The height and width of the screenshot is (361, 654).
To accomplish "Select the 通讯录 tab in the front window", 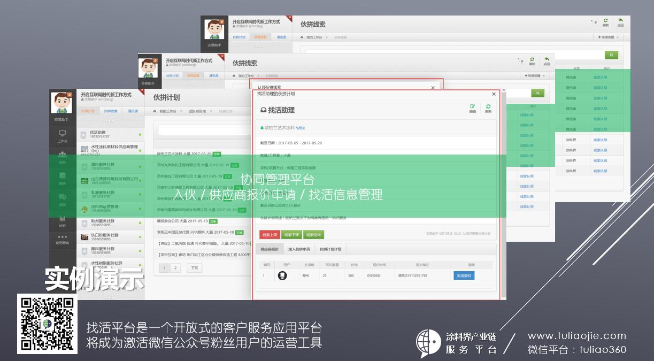I will point(132,111).
